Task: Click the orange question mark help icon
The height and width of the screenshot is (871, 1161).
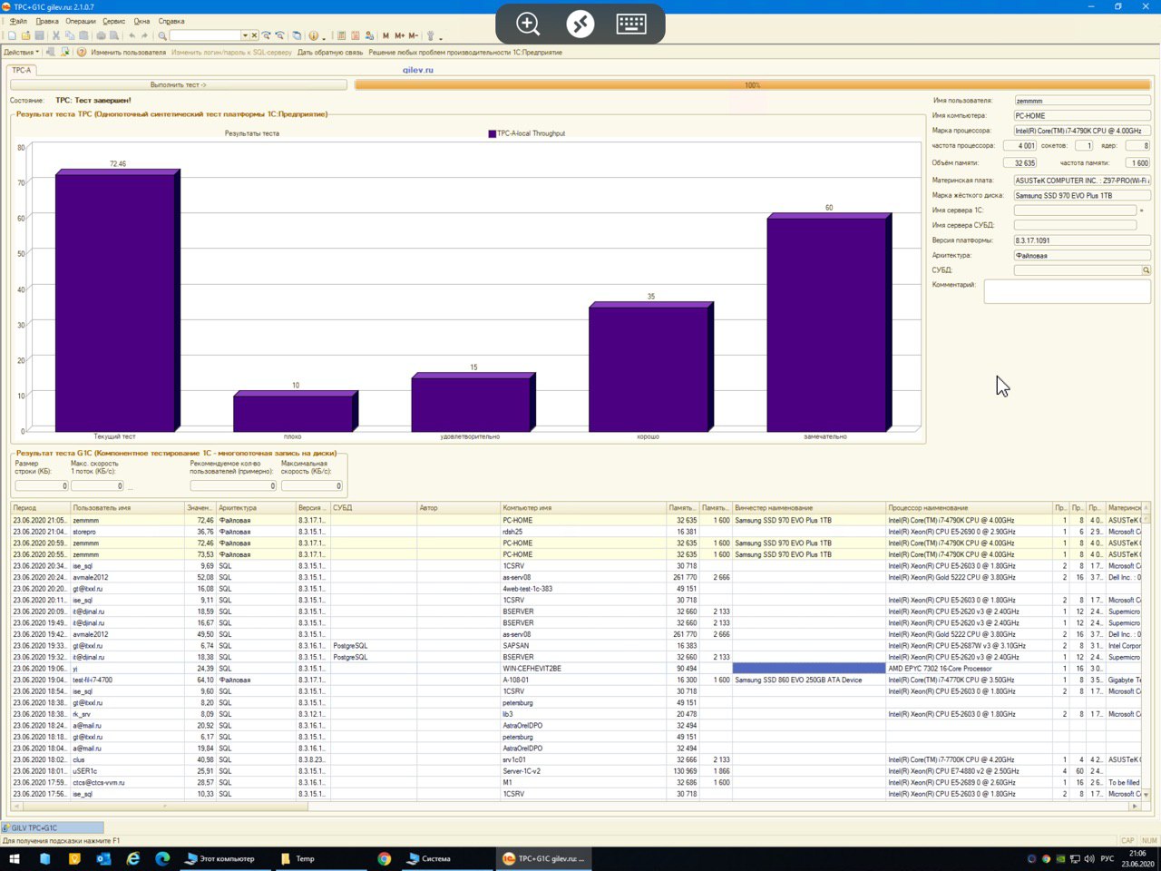Action: pos(82,52)
